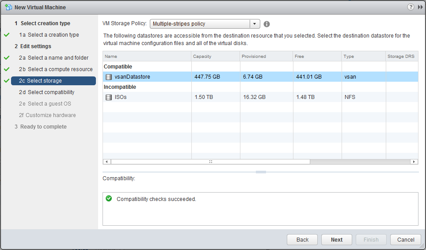The height and width of the screenshot is (250, 426).
Task: Click the 447.75 GB capacity cell
Action: tap(207, 77)
